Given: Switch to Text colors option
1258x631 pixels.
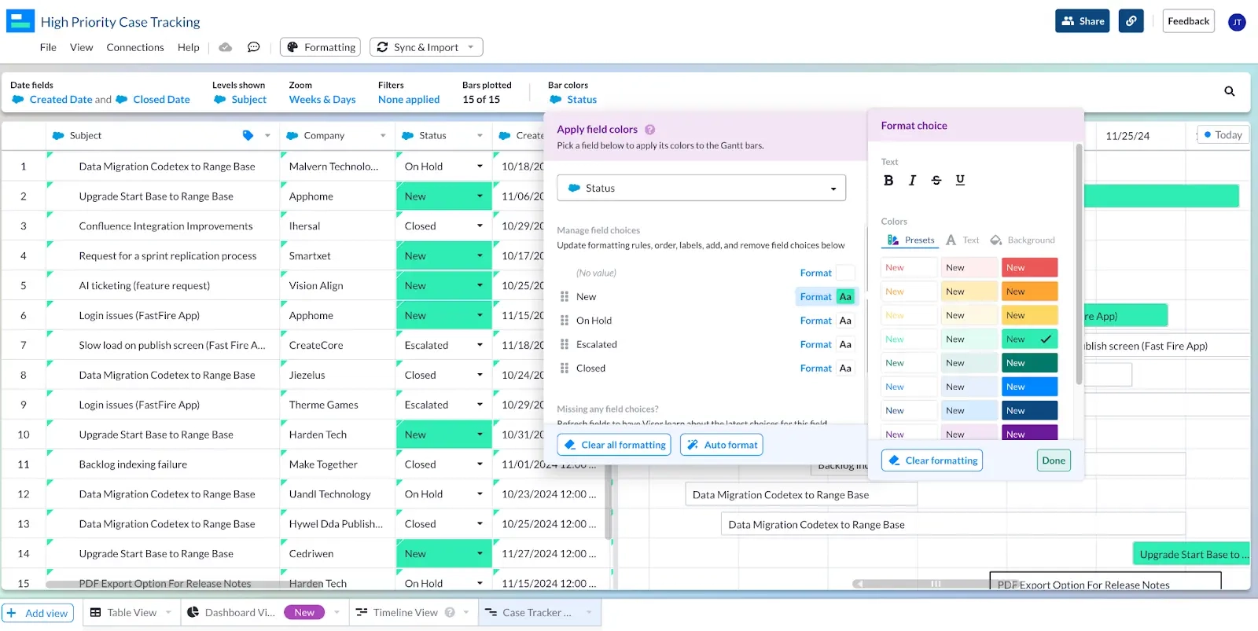Looking at the screenshot, I should (962, 240).
